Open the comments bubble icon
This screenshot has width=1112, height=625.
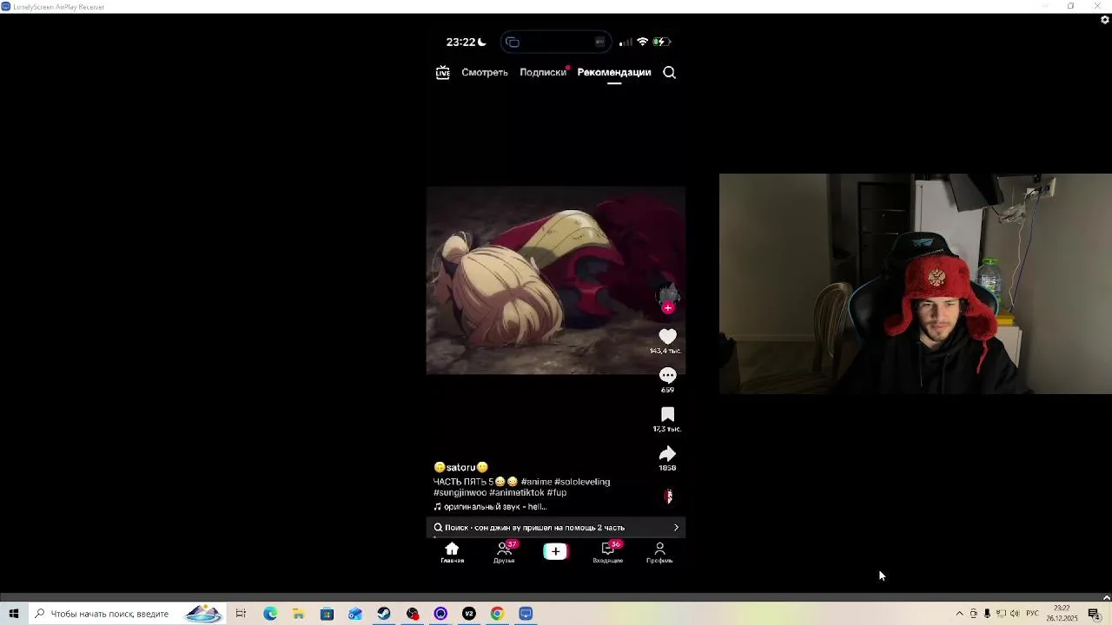[667, 375]
